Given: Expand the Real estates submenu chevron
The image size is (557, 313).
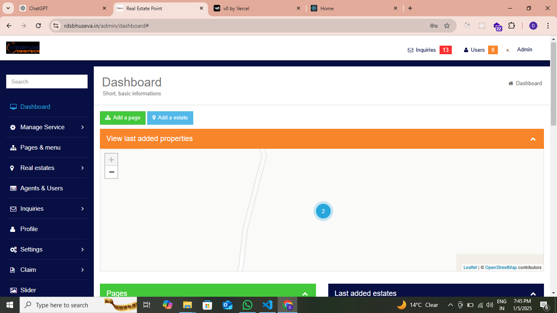Looking at the screenshot, I should point(82,168).
